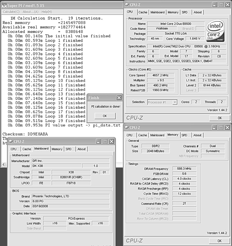Minimize the Mainboard CPU-Z window

pyautogui.click(x=98, y=141)
